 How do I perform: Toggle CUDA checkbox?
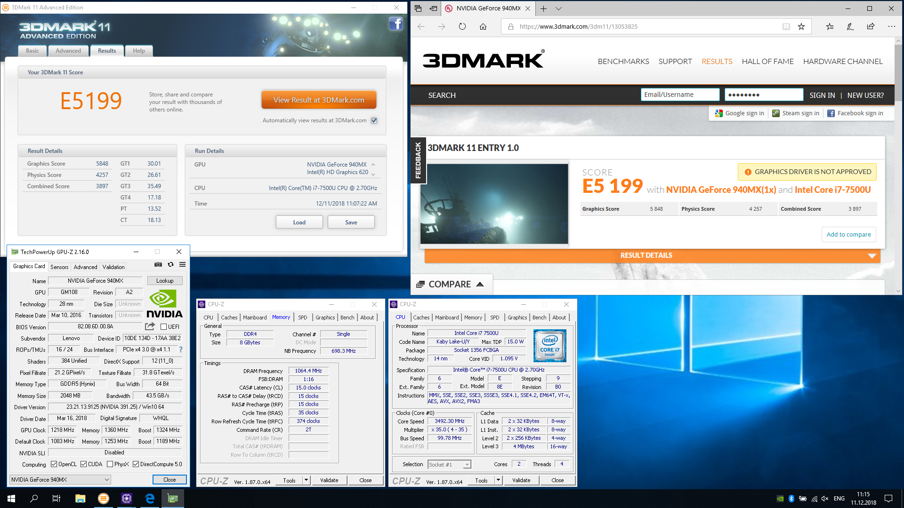point(83,464)
